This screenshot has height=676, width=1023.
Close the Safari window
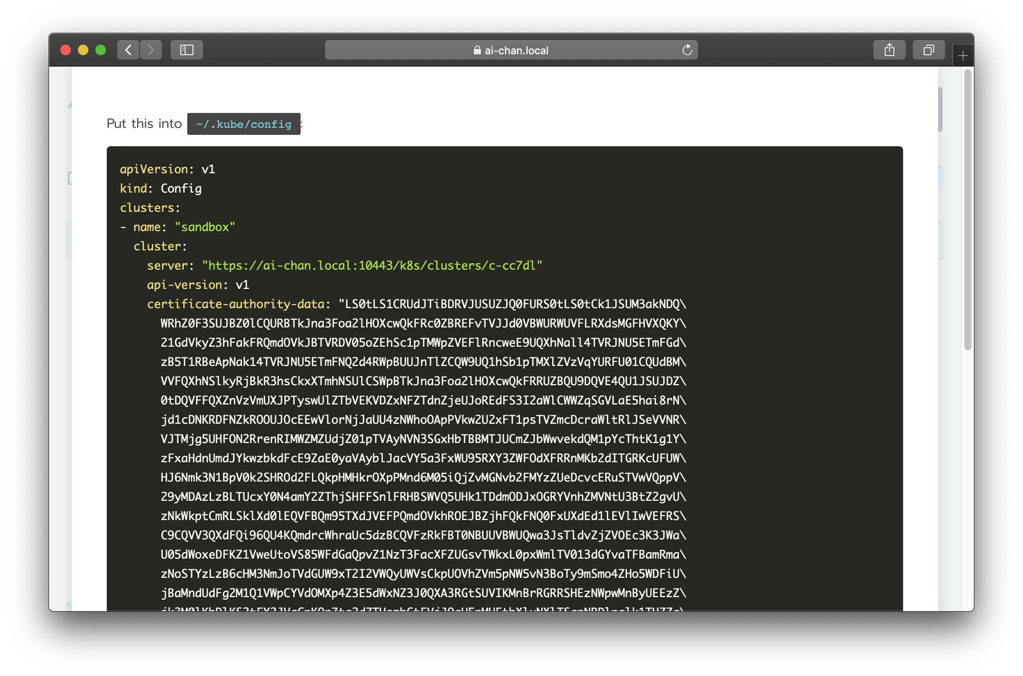66,50
